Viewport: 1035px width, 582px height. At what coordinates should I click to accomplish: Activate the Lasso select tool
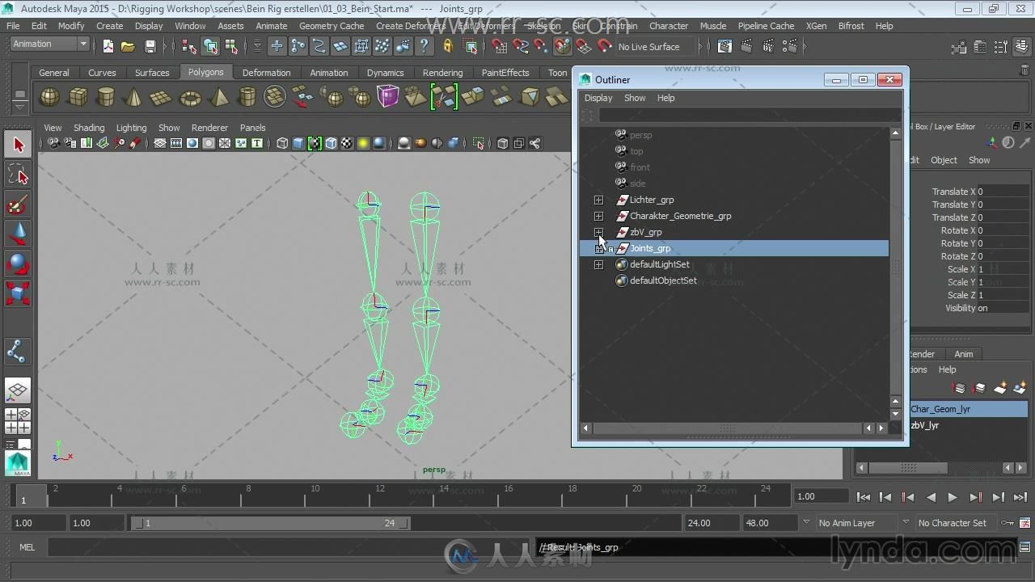(18, 175)
